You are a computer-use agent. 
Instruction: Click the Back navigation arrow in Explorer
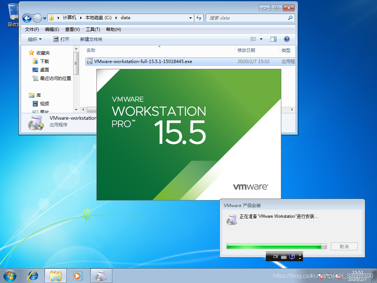point(27,18)
